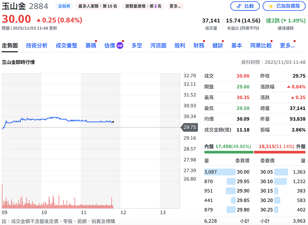Select the 30.00 bid price row
This screenshot has width=308, height=225.
click(x=227, y=172)
